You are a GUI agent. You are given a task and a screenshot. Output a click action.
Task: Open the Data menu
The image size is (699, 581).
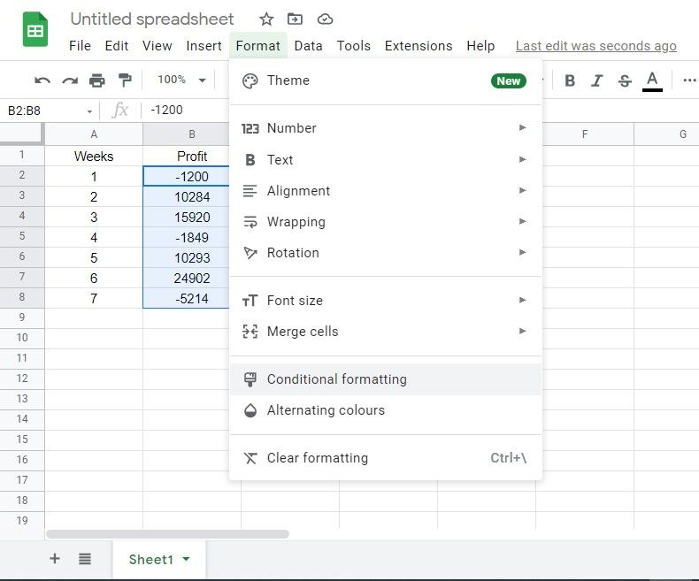coord(308,46)
